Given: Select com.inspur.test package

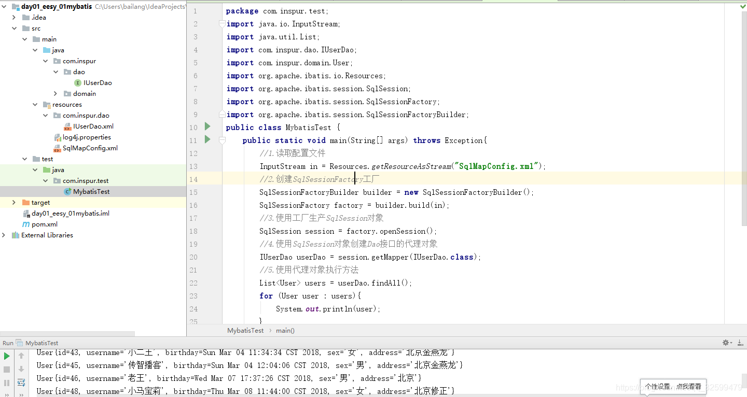Looking at the screenshot, I should click(80, 181).
